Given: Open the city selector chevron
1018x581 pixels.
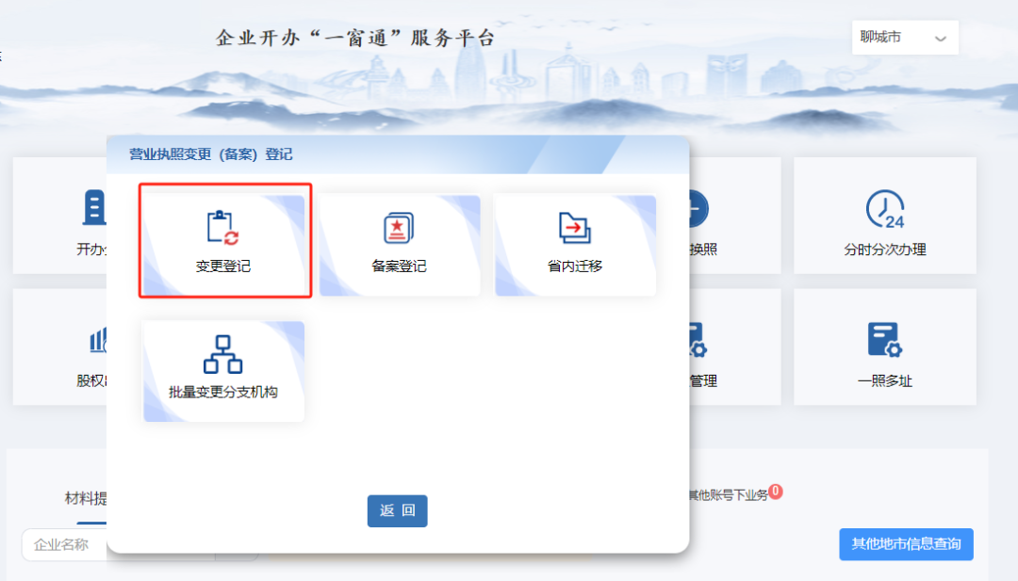Looking at the screenshot, I should 940,38.
